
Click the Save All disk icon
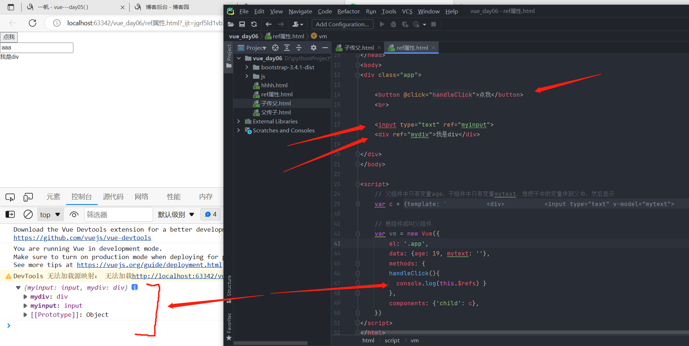point(242,24)
